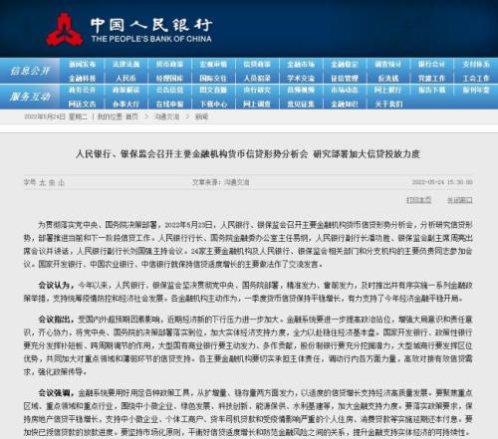This screenshot has height=439, width=498.
Task: Go to the 金融市场 section
Action: pyautogui.click(x=301, y=65)
